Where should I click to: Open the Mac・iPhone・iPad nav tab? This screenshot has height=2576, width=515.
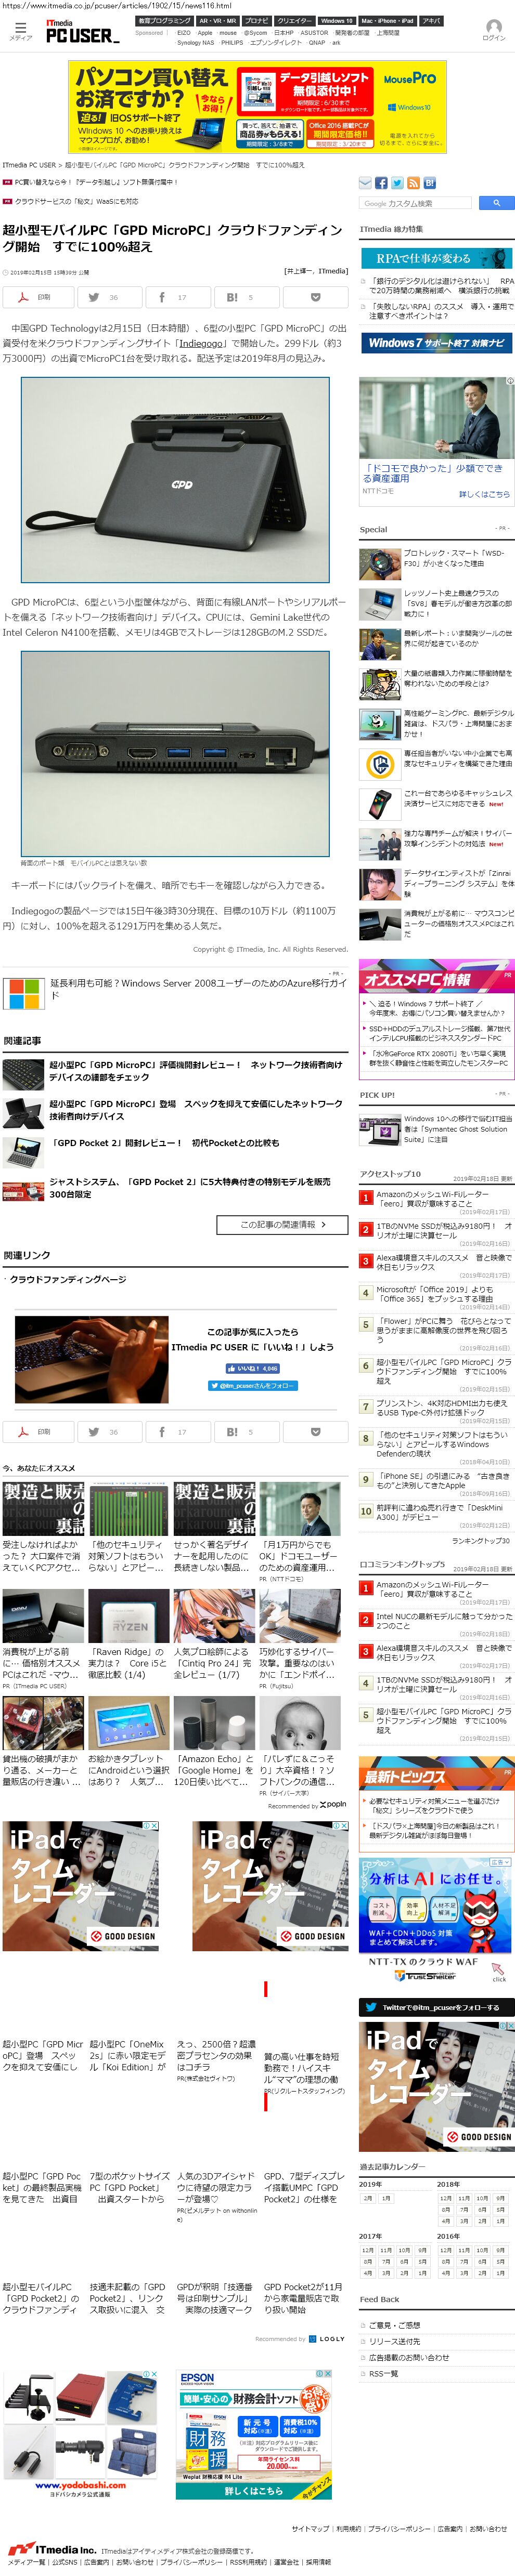pyautogui.click(x=387, y=21)
